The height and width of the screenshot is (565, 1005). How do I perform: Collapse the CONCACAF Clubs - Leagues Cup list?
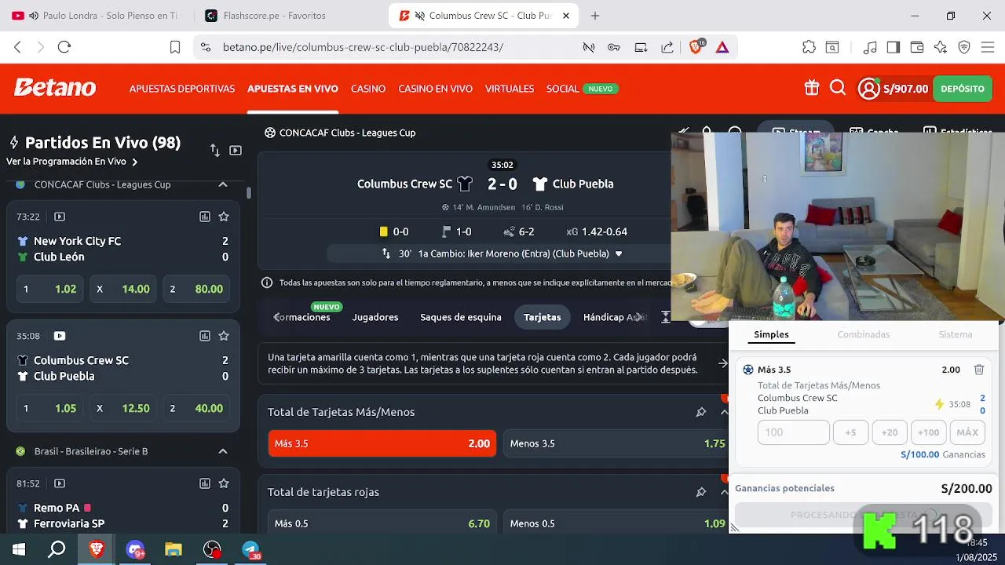click(x=223, y=184)
